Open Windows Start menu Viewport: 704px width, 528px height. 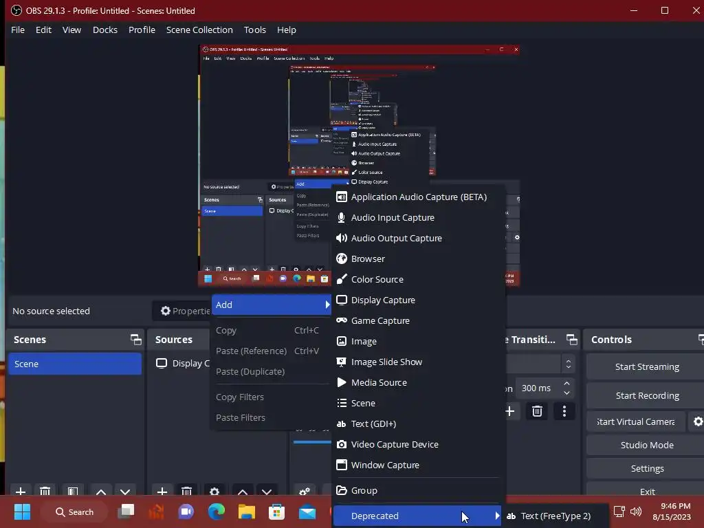click(22, 511)
